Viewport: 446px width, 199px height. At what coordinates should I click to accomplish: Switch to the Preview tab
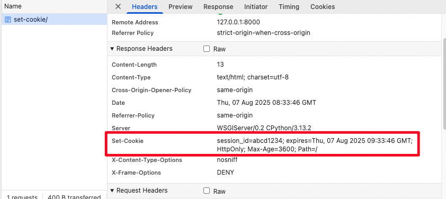pyautogui.click(x=180, y=7)
